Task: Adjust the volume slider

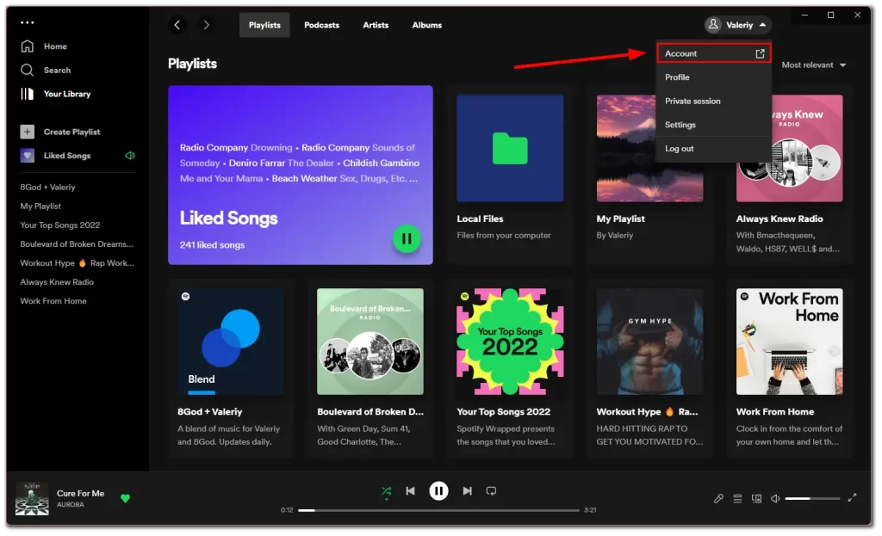Action: [x=812, y=498]
